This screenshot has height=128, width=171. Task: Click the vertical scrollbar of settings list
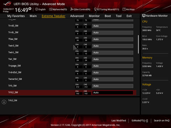[138, 44]
